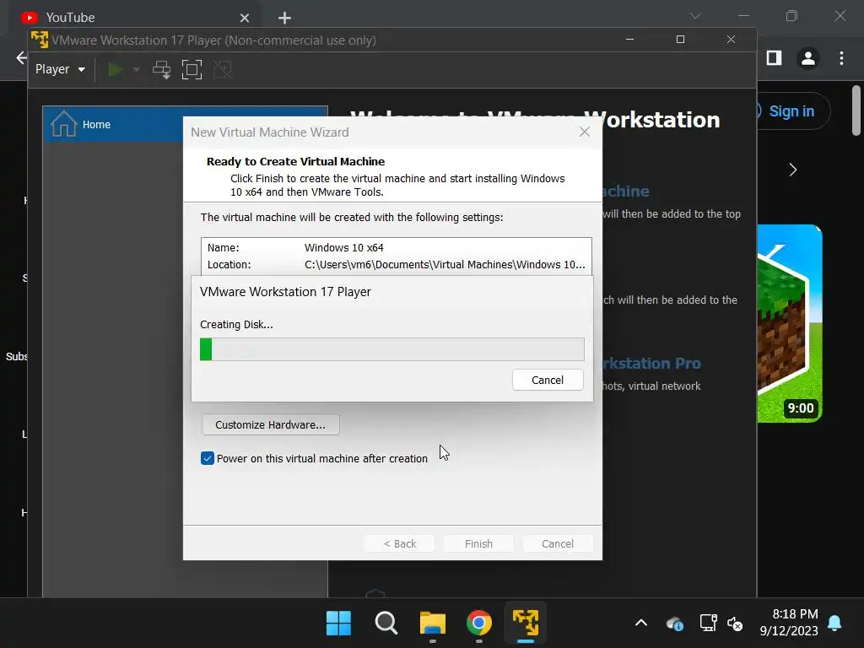Click Customize Hardware button
The width and height of the screenshot is (864, 648).
[x=270, y=424]
